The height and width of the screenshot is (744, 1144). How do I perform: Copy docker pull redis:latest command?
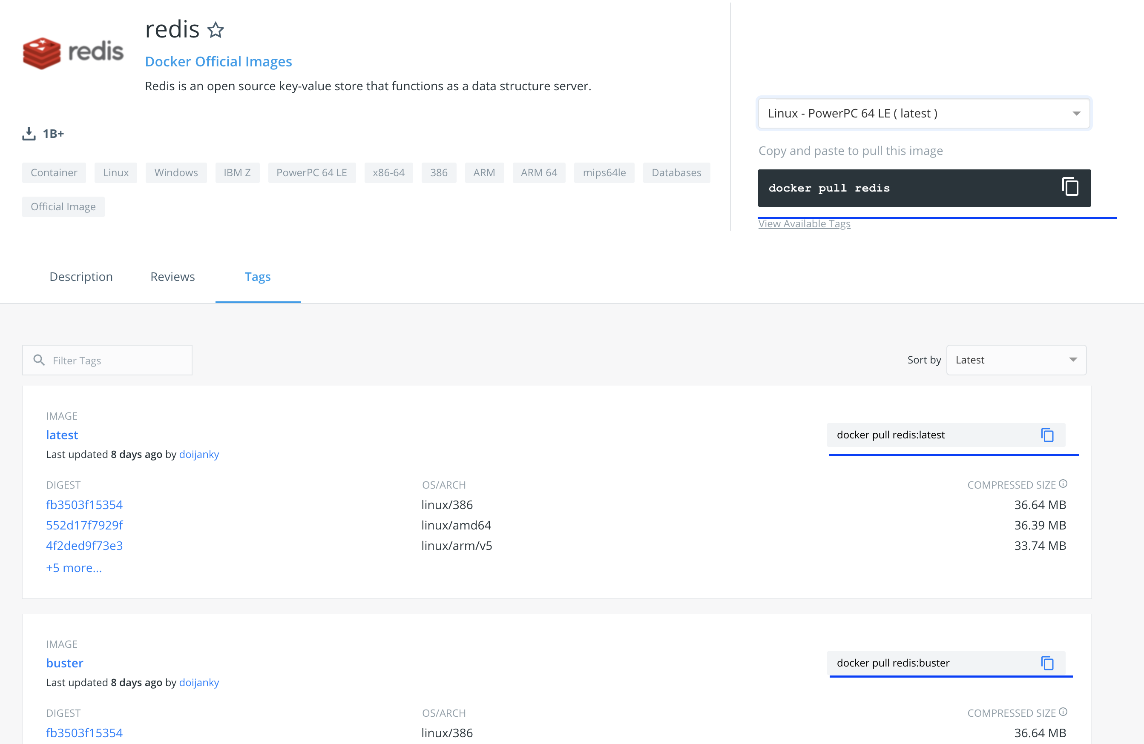point(1047,435)
